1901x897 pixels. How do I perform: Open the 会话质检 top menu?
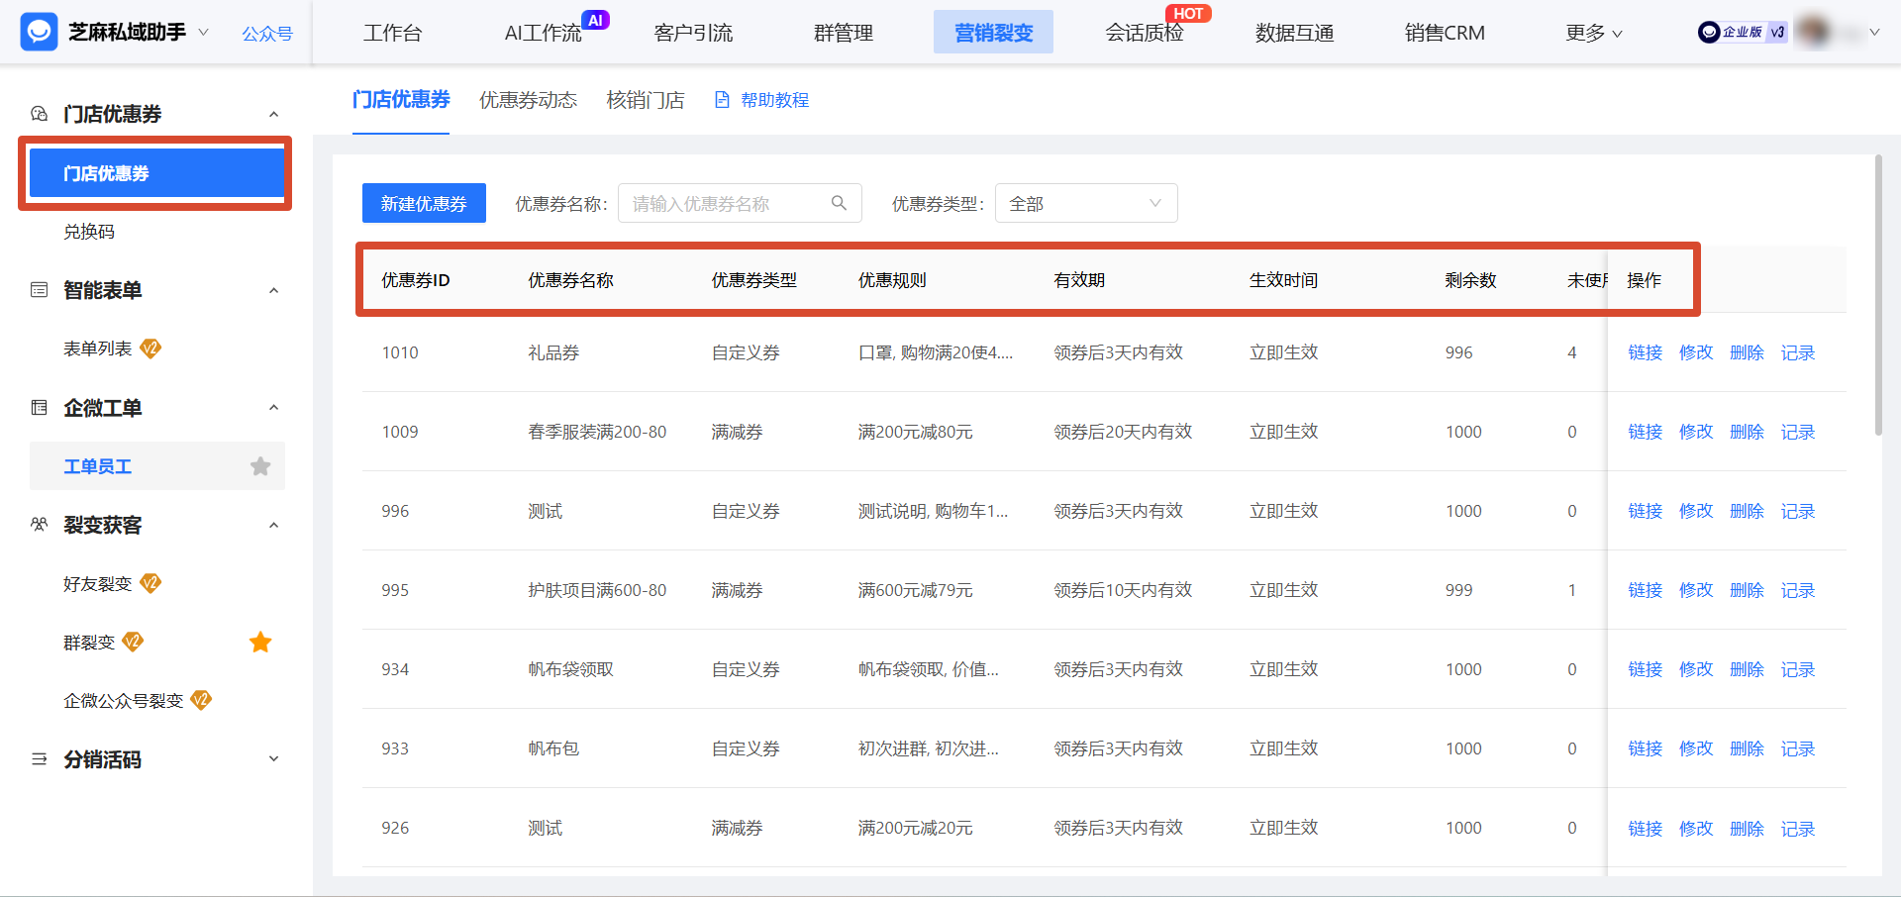pyautogui.click(x=1145, y=33)
